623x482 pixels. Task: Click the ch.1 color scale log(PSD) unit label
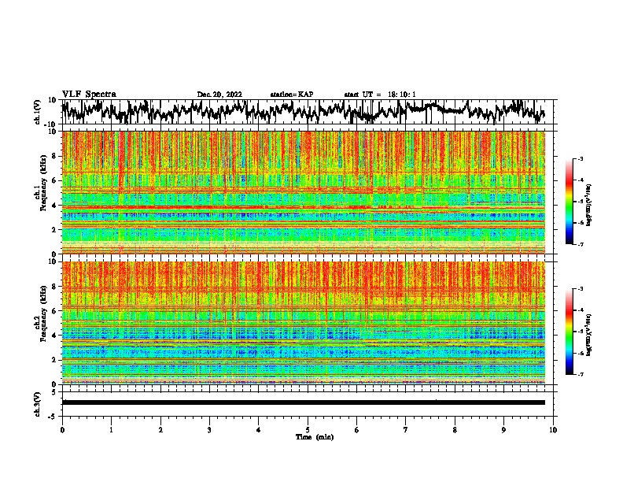(589, 206)
